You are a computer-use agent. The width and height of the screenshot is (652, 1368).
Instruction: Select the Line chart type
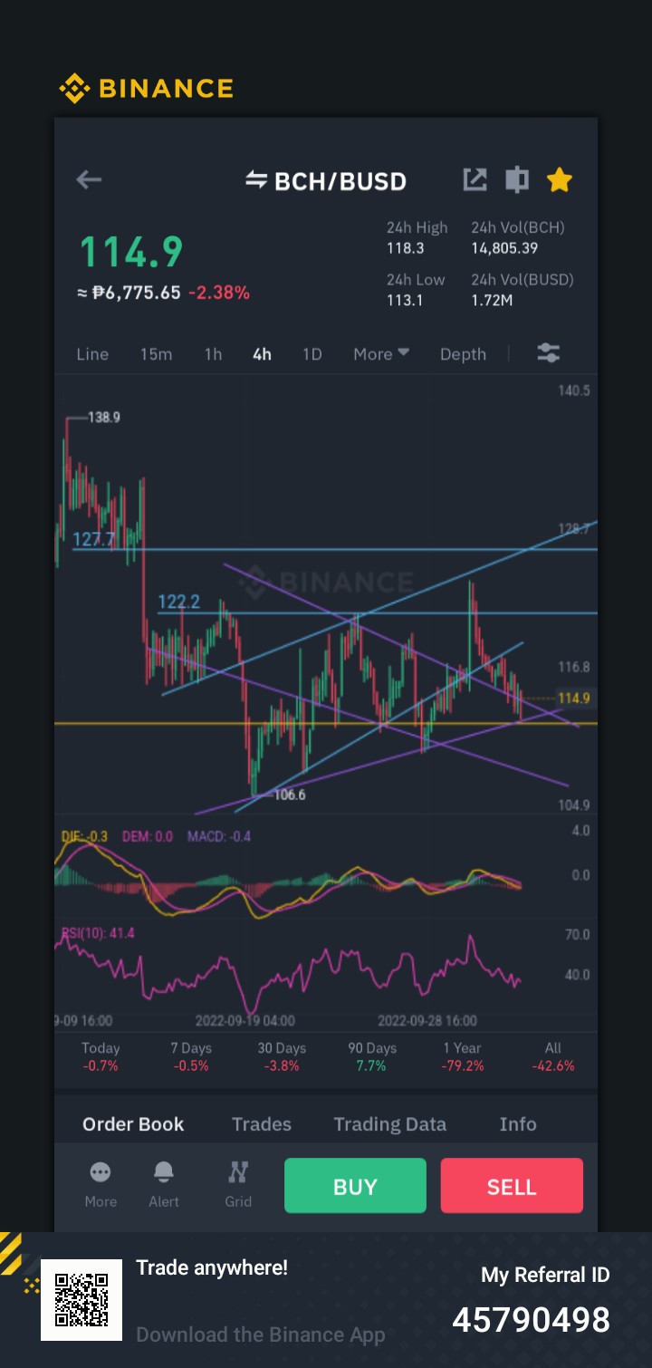coord(92,354)
